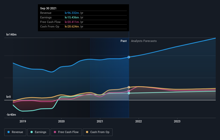Click the Revenue row label in tooltip
Image resolution: width=220 pixels, height=140 pixels.
[46, 13]
